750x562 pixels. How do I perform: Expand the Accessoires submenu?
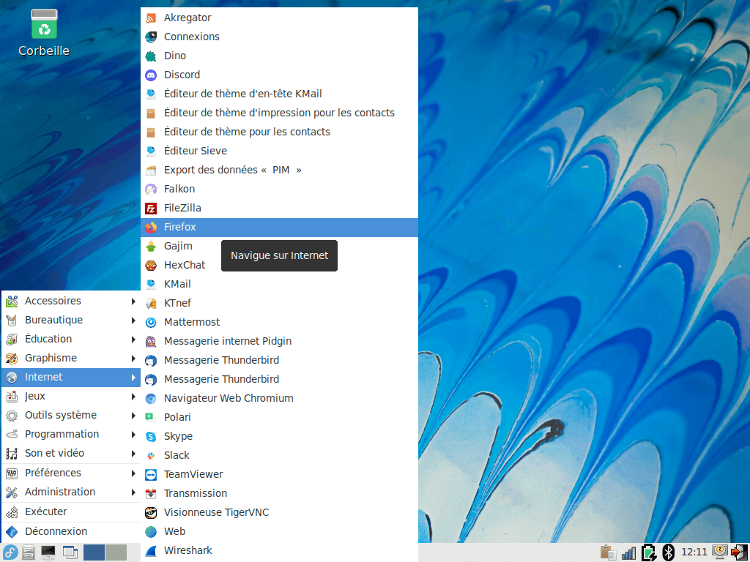(71, 301)
